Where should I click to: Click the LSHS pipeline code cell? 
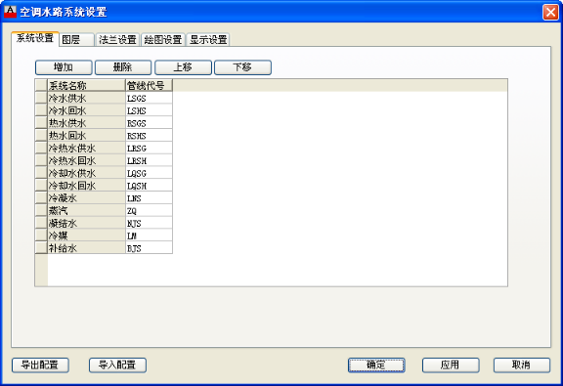[149, 110]
